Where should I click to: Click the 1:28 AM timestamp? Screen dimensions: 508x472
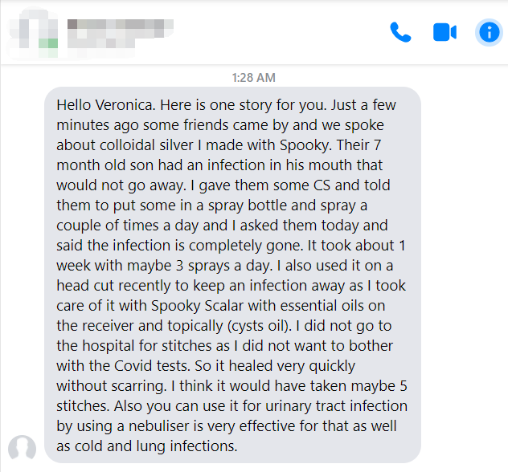[x=254, y=78]
